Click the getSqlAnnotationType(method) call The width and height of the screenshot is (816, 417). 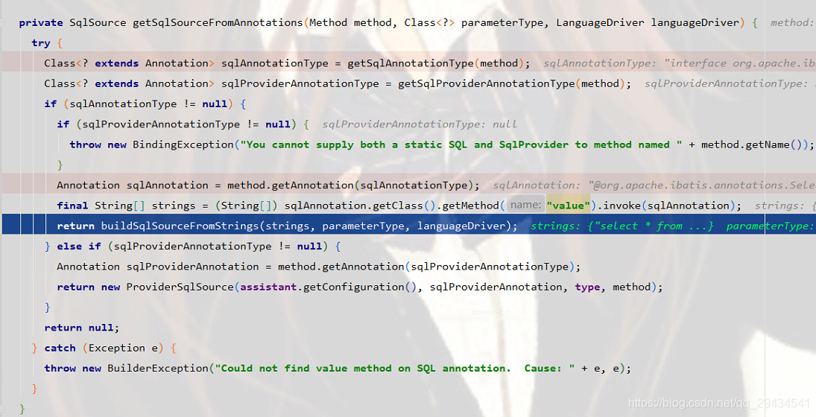coord(436,63)
